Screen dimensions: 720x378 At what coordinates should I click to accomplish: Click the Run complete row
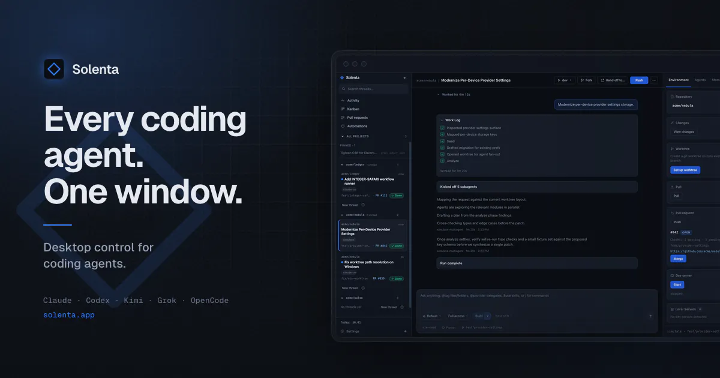point(537,263)
